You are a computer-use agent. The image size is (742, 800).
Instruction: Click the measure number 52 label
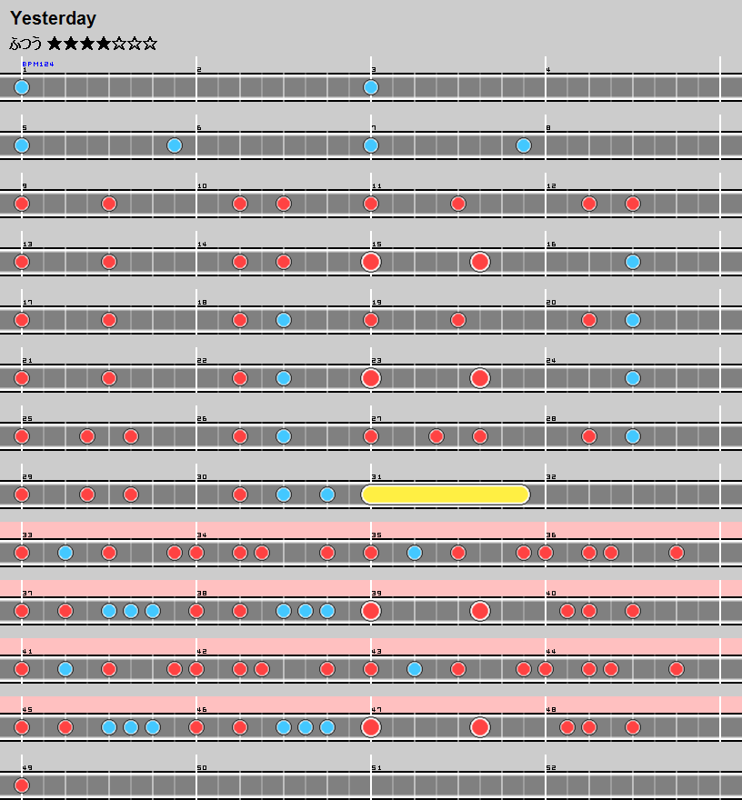[551, 768]
